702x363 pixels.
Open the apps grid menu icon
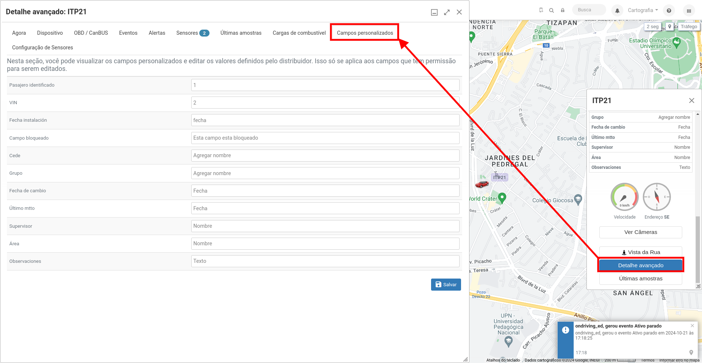pyautogui.click(x=689, y=11)
